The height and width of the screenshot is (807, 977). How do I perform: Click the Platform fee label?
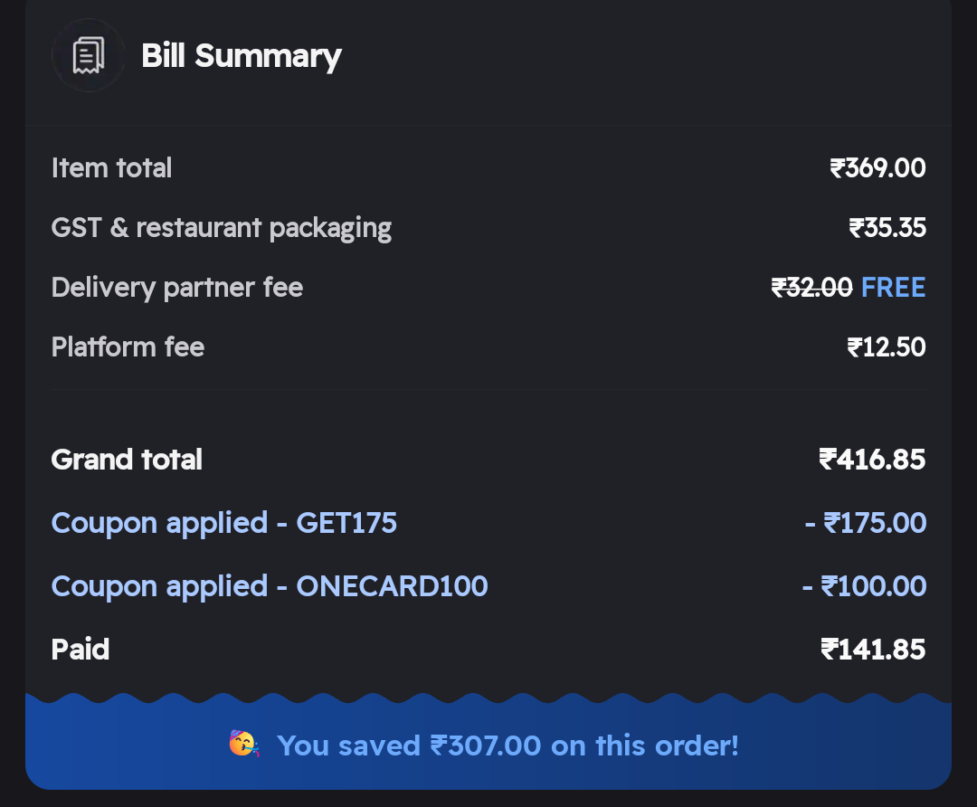coord(128,347)
